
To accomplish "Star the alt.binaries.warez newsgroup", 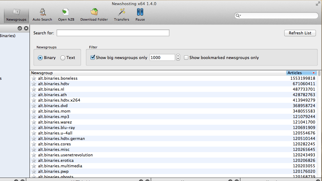I will pyautogui.click(x=34, y=122).
